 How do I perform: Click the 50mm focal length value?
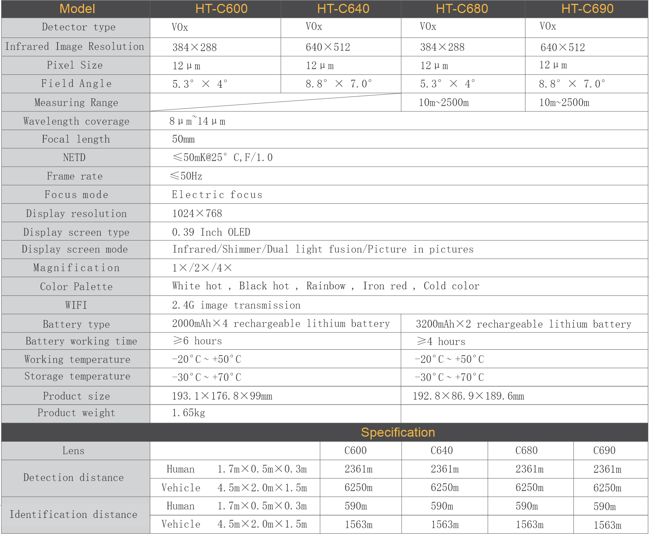[183, 139]
